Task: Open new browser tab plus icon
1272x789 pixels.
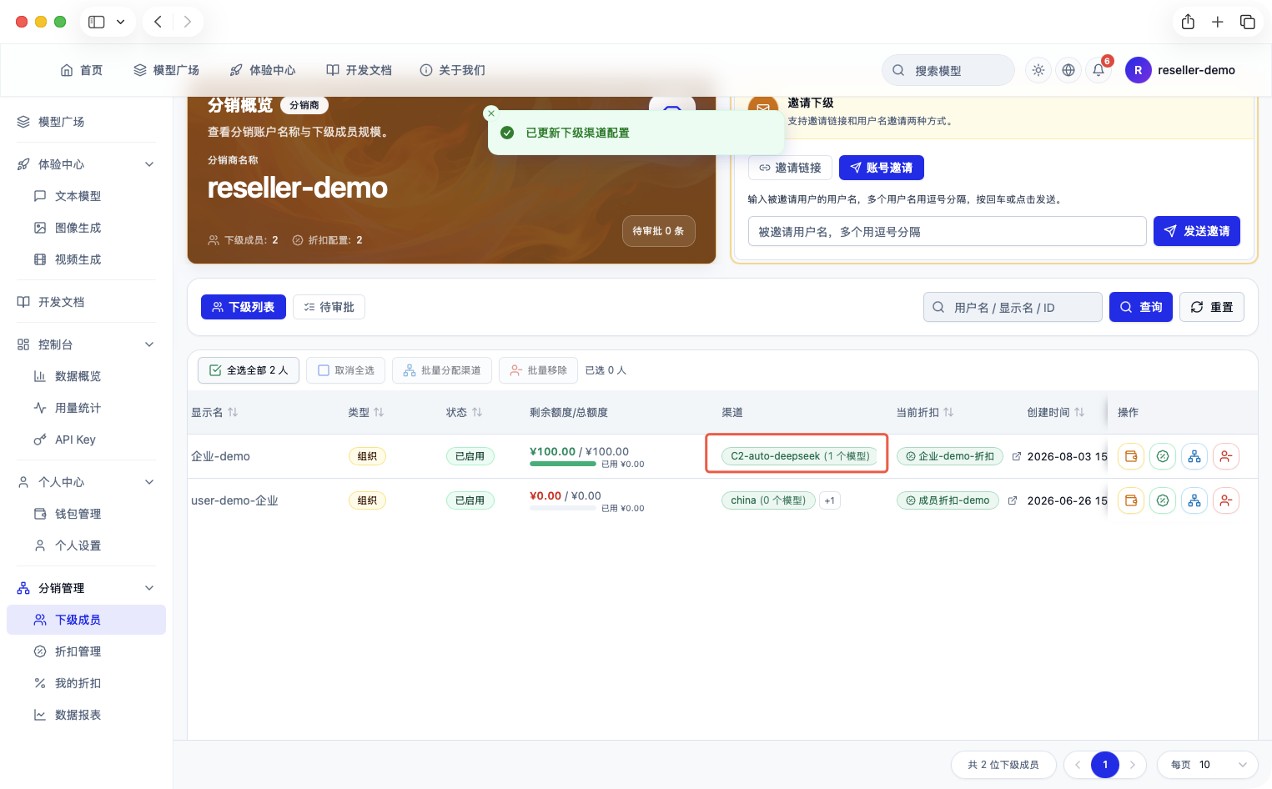Action: pos(1218,22)
